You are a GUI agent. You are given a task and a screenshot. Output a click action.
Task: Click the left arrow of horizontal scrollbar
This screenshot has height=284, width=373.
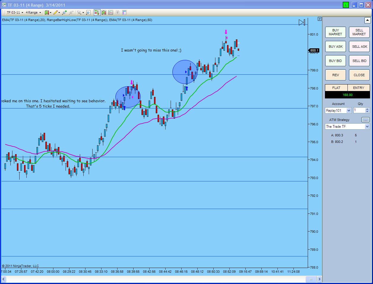click(x=4, y=279)
